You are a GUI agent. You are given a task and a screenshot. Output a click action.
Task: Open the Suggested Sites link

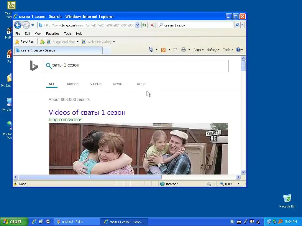click(x=61, y=42)
